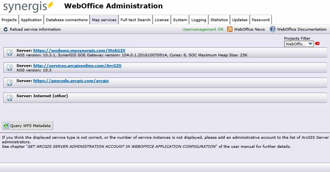This screenshot has height=172, width=330.
Task: Click the server icon for services.arcgisonline.com
Action: 10,68
